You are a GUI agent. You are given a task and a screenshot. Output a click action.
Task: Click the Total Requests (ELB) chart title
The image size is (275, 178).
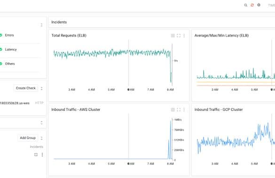pyautogui.click(x=69, y=35)
